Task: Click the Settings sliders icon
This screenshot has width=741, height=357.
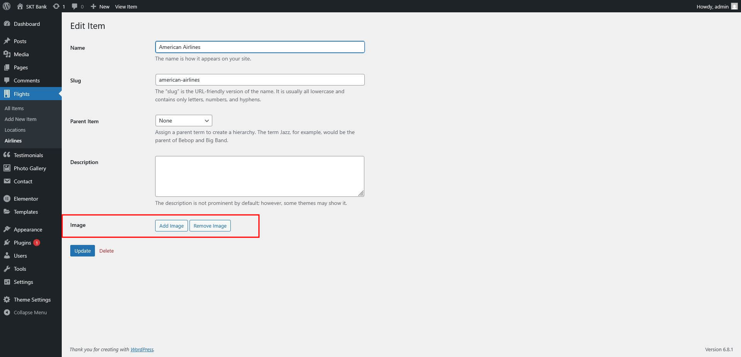Action: click(7, 282)
